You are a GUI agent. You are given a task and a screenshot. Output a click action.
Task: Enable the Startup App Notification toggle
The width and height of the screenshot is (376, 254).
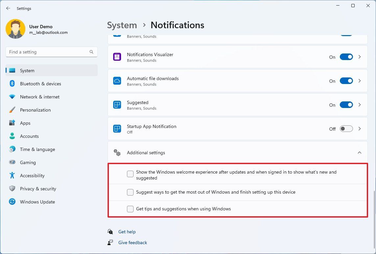[x=346, y=129]
